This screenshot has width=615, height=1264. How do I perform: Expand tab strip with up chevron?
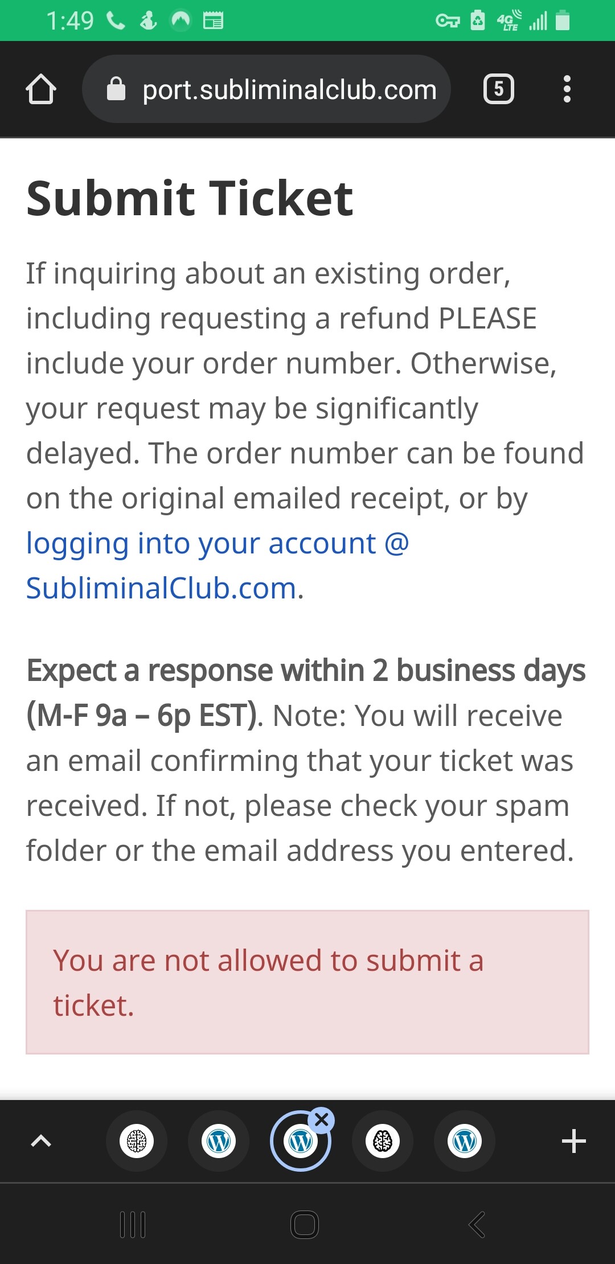point(41,1141)
